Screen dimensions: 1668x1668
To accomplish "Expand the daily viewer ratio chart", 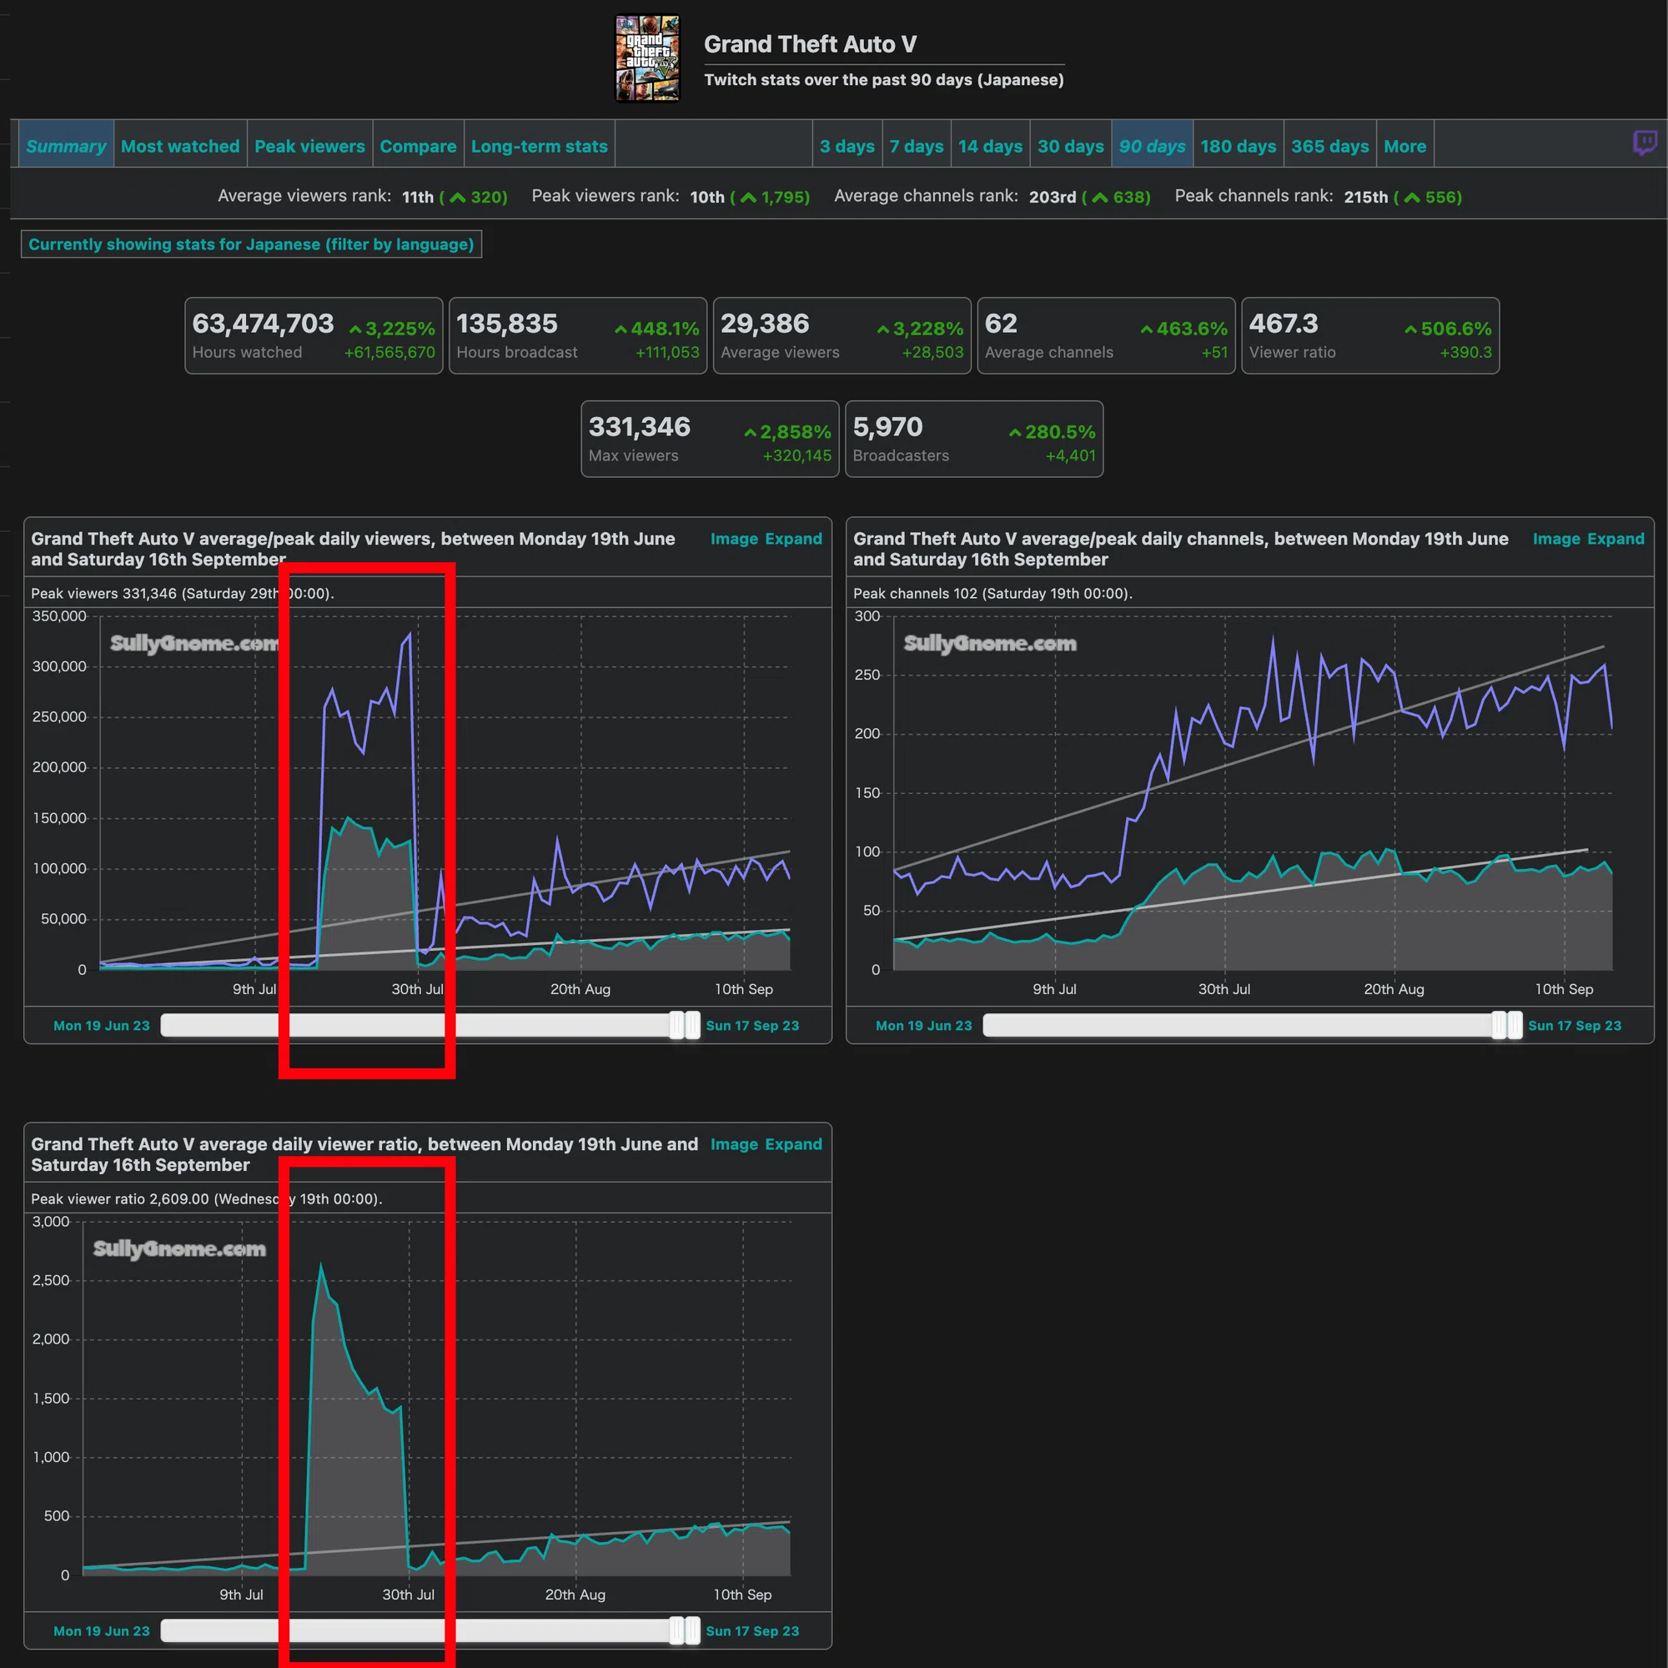I will click(793, 1144).
